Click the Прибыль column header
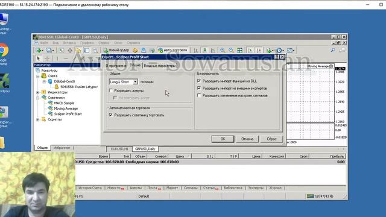The width and height of the screenshot is (386, 217). pyautogui.click(x=328, y=157)
